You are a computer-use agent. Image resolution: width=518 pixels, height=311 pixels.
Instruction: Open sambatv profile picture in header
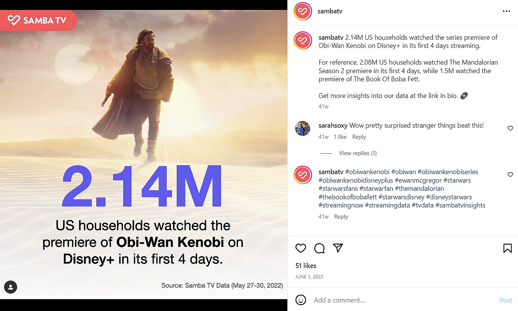pos(303,11)
